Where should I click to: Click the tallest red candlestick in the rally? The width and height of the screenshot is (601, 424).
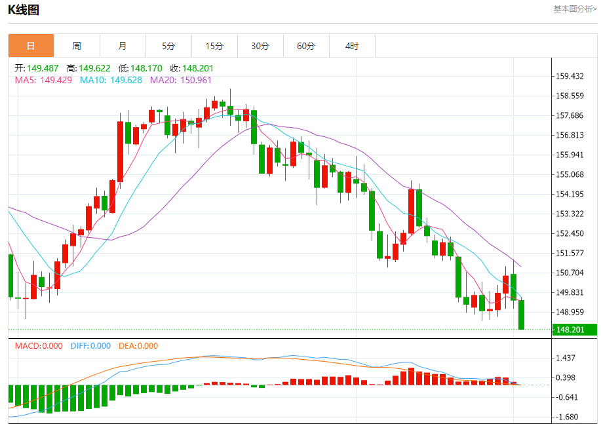pyautogui.click(x=121, y=151)
